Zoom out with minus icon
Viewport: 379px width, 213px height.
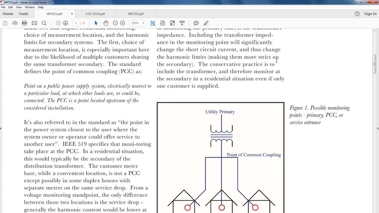tap(115, 23)
